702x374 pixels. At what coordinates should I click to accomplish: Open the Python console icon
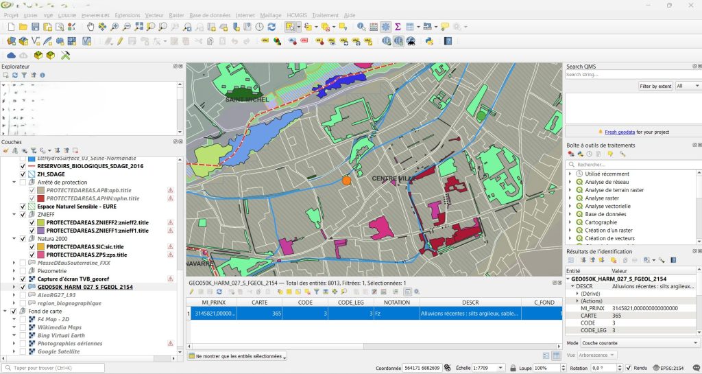[430, 41]
